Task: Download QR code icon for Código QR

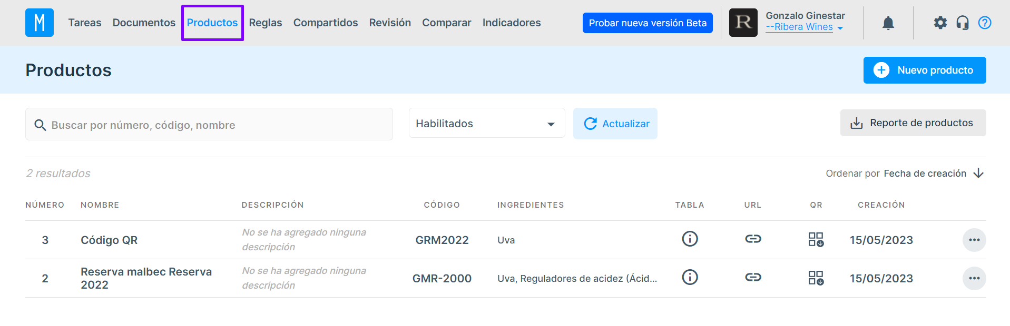Action: (x=816, y=240)
